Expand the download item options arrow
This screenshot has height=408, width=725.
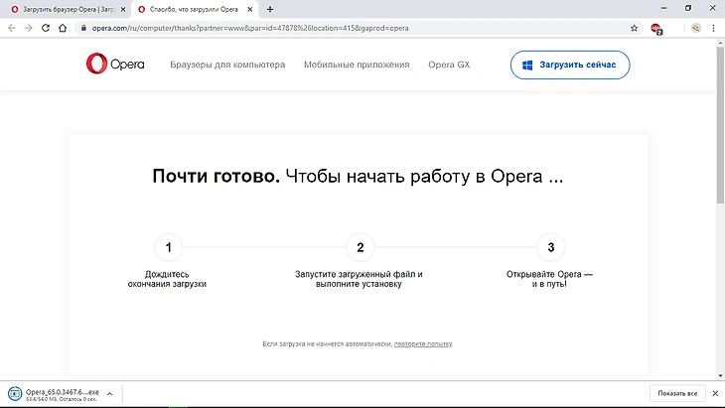110,394
